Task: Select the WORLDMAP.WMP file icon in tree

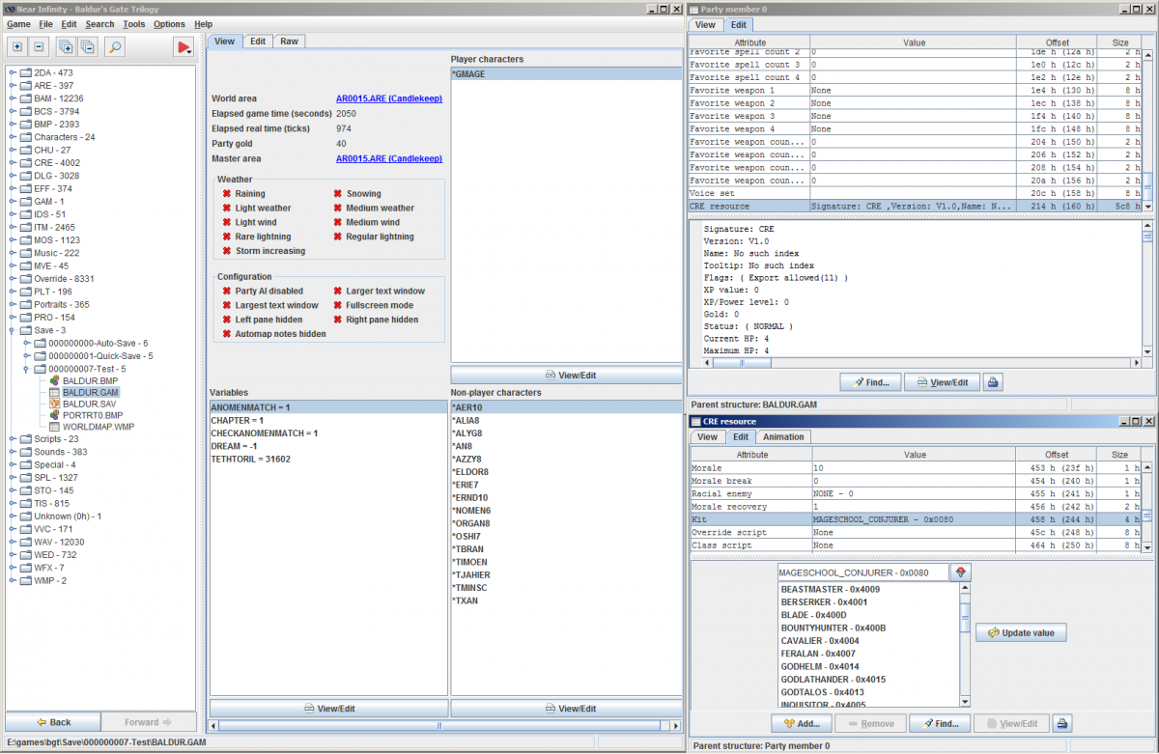Action: [54, 427]
